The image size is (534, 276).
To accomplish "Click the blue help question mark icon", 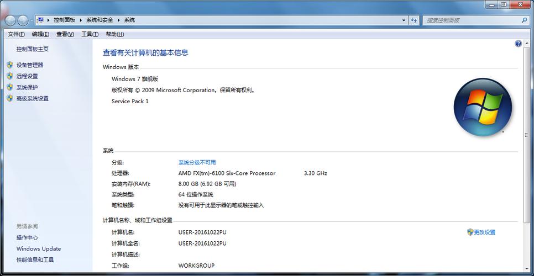I will [519, 44].
